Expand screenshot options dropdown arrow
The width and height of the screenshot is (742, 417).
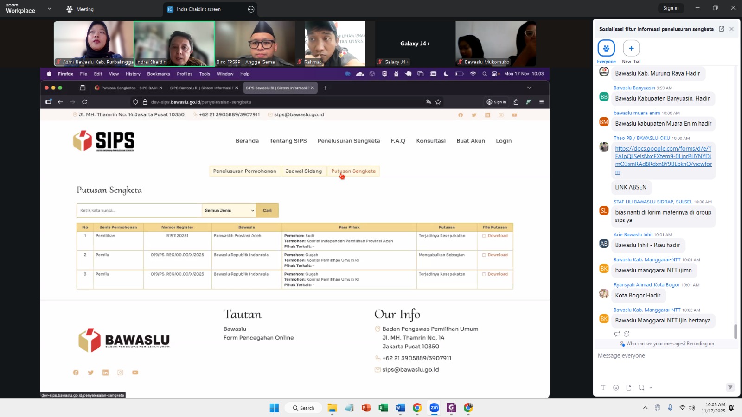click(x=651, y=388)
